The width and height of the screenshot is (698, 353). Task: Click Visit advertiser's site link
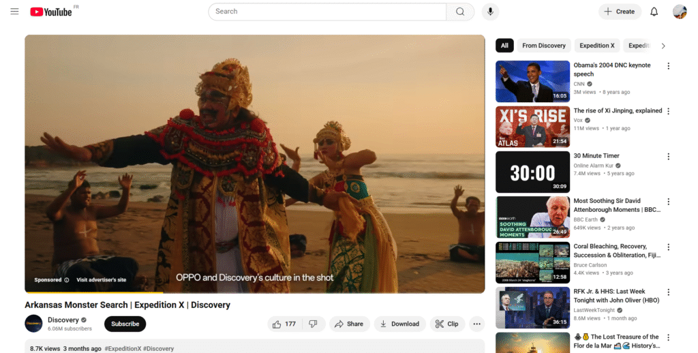101,280
